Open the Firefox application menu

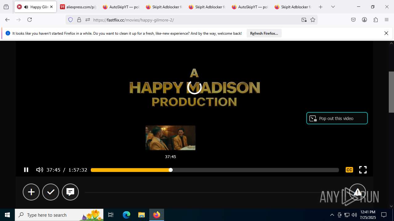tap(387, 20)
